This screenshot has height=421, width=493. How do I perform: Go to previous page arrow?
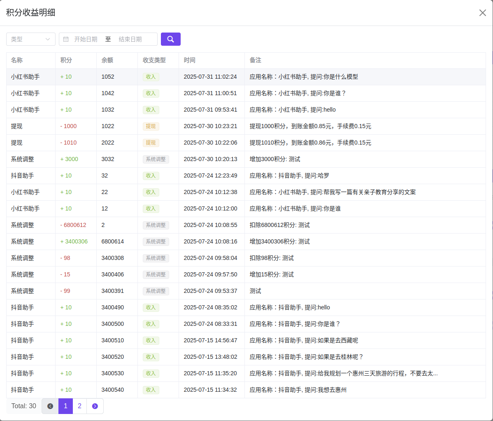[50, 406]
